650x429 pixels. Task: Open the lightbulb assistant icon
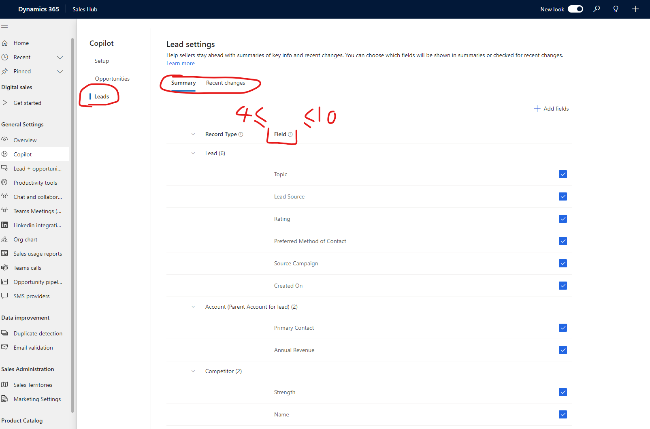coord(616,9)
